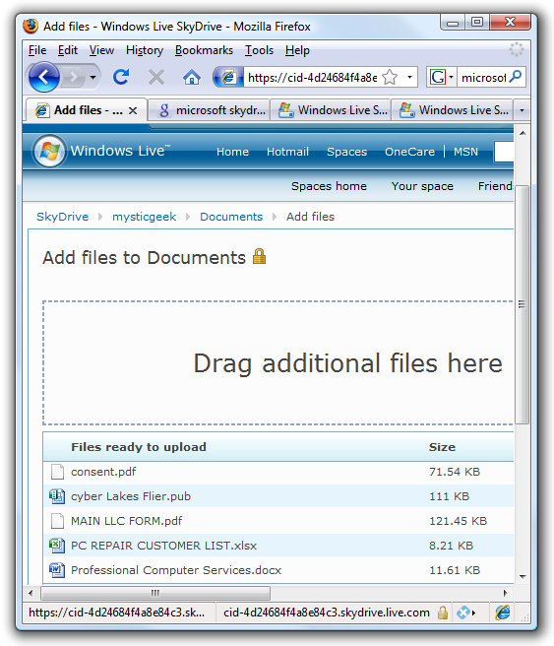Click the horizontal scrollbar right arrow

click(x=506, y=593)
